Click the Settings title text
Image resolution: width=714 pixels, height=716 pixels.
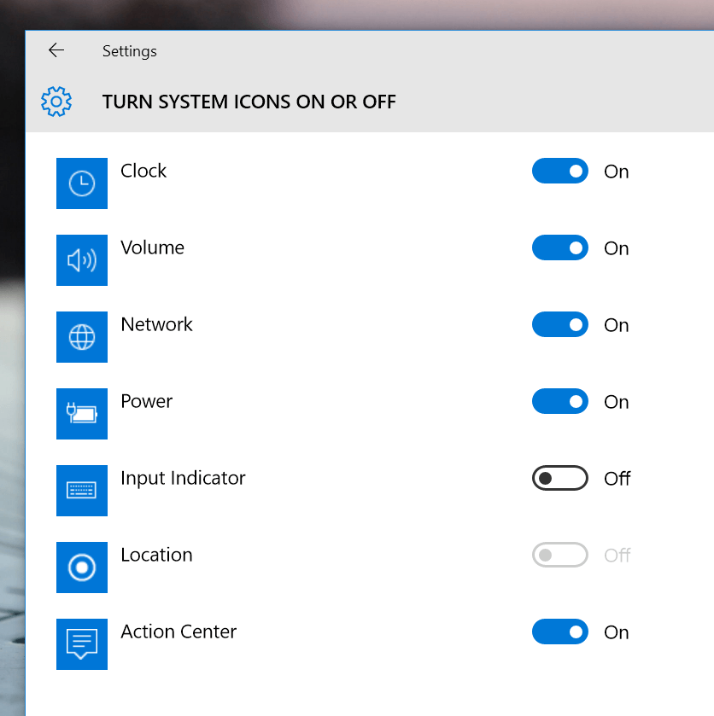[x=129, y=51]
